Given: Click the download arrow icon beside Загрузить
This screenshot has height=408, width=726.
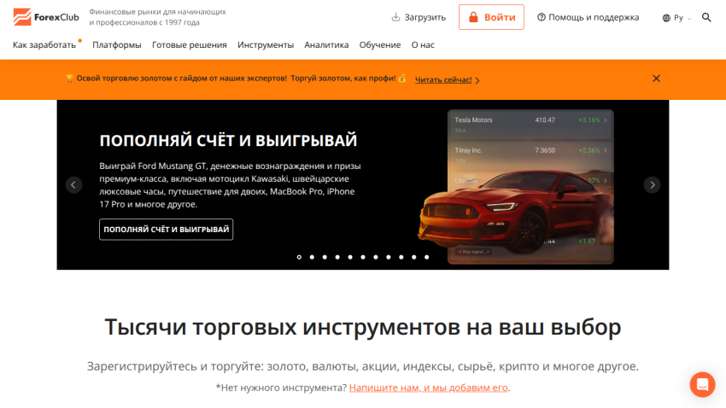Looking at the screenshot, I should pos(395,17).
